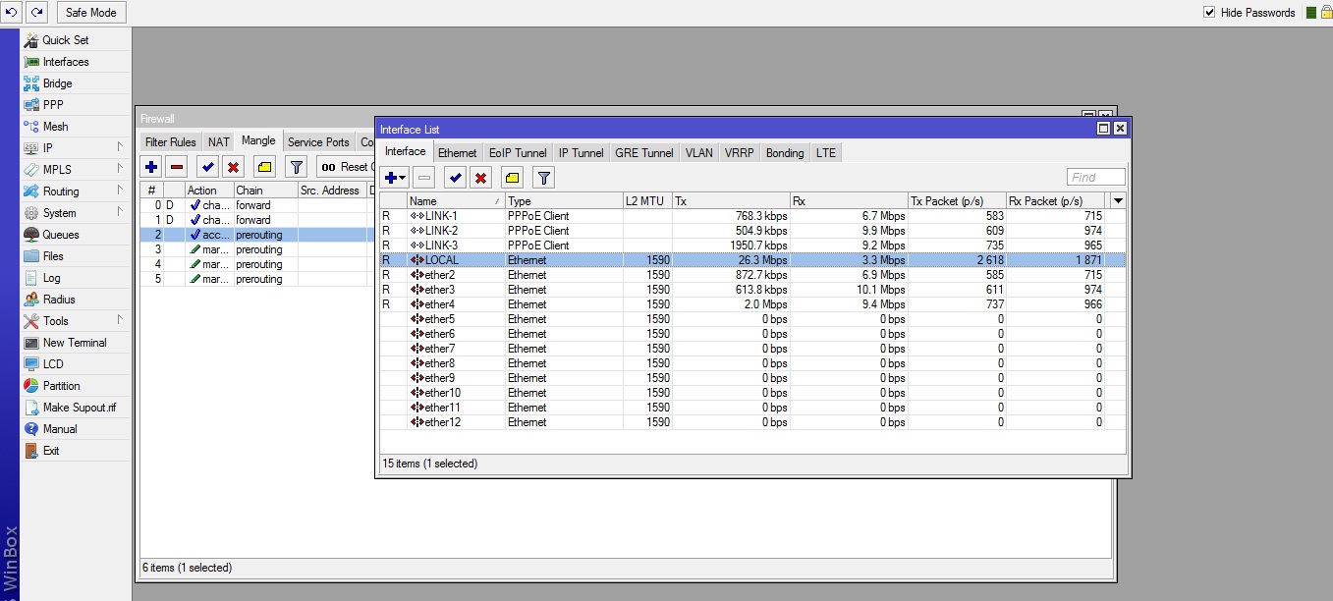This screenshot has width=1333, height=601.
Task: Switch to the Filter Rules tab
Action: tap(171, 142)
